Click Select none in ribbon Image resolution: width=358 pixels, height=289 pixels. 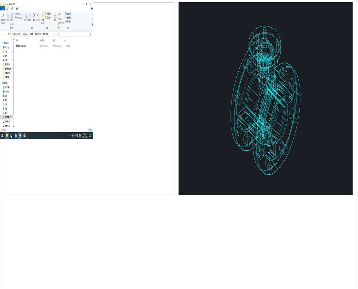click(68, 18)
